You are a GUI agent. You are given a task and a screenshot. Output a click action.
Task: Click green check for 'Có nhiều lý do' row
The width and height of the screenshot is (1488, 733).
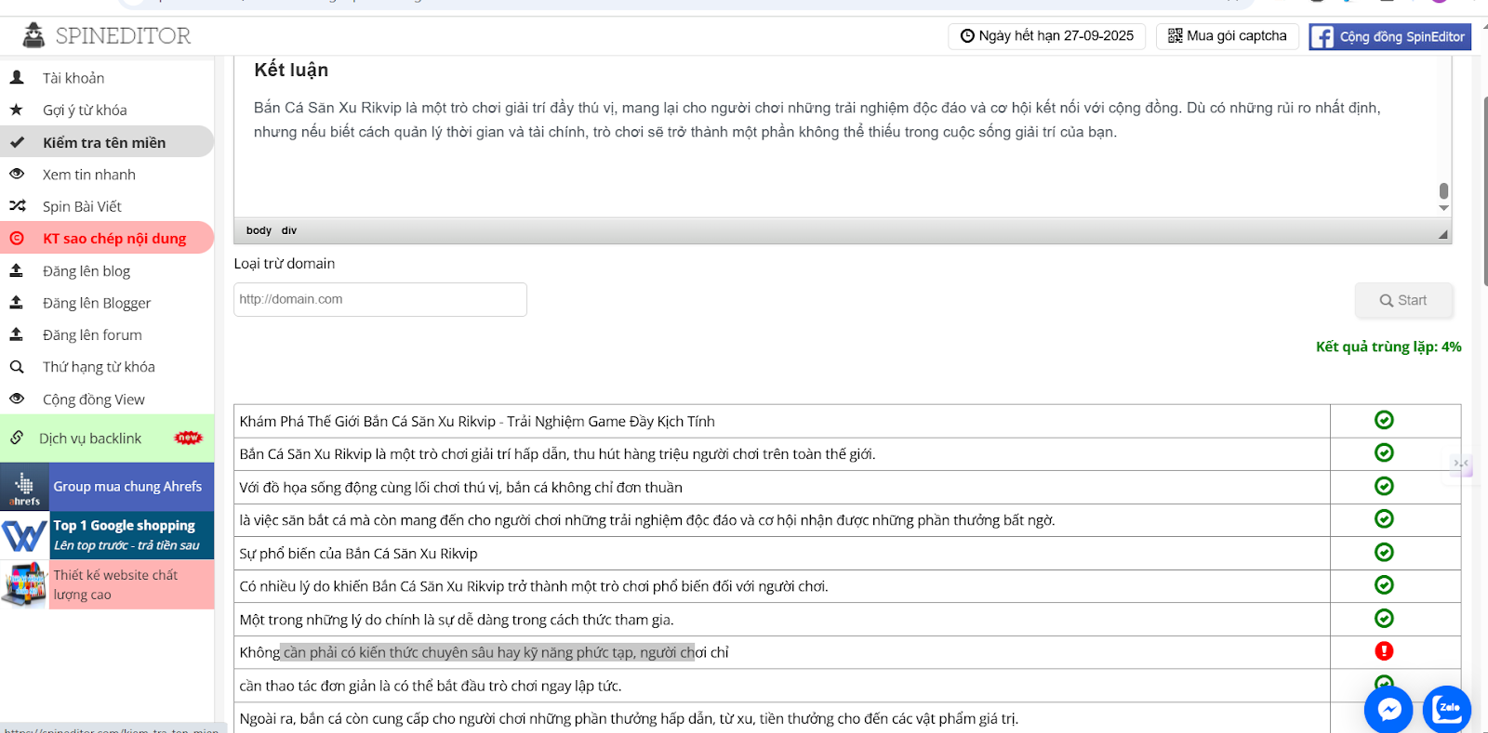[x=1384, y=584]
